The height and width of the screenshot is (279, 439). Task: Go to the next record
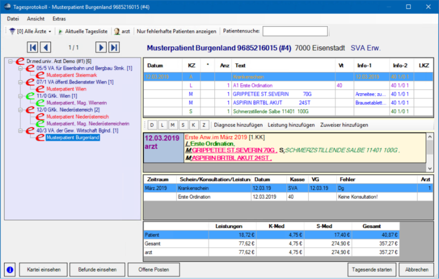tap(101, 47)
